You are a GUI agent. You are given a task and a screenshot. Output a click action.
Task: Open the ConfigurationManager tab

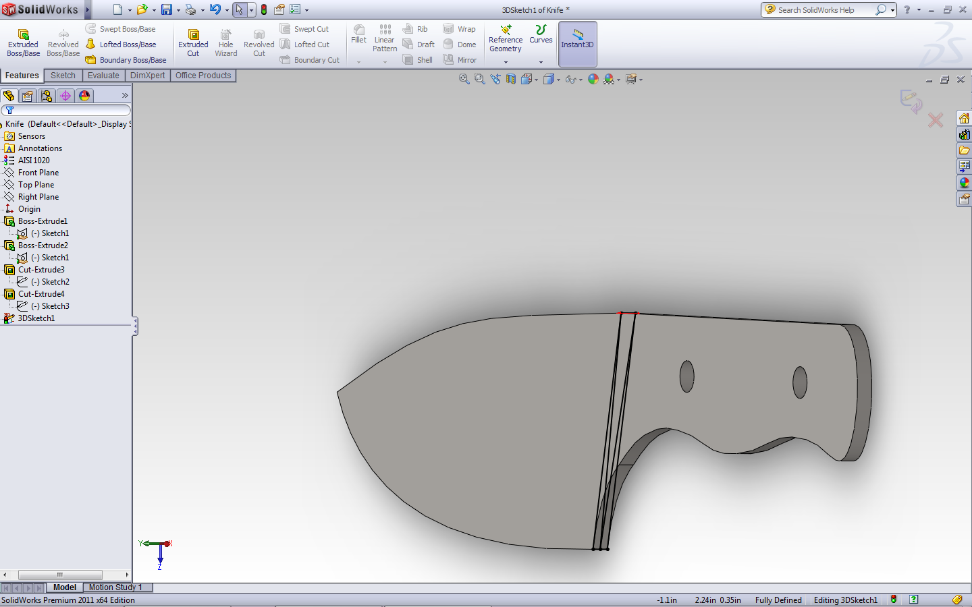pos(47,96)
